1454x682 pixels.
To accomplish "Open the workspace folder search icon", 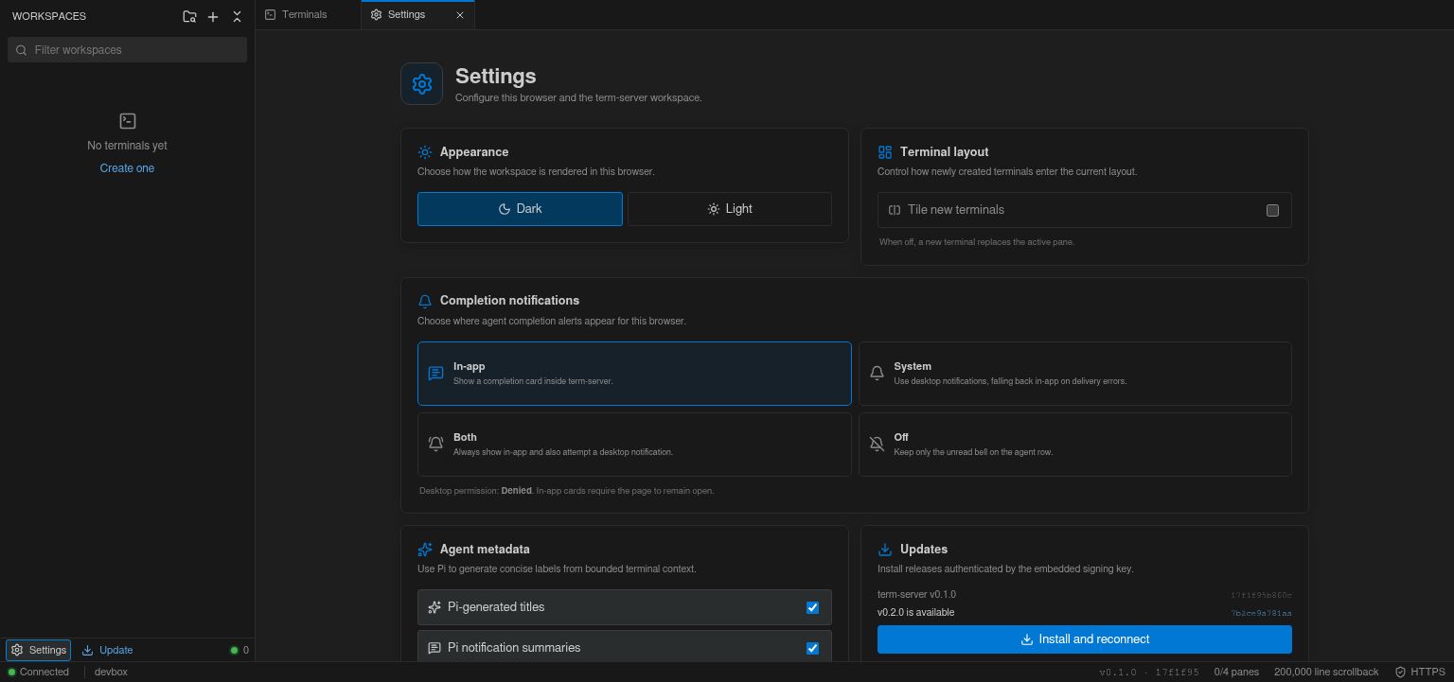I will (189, 16).
